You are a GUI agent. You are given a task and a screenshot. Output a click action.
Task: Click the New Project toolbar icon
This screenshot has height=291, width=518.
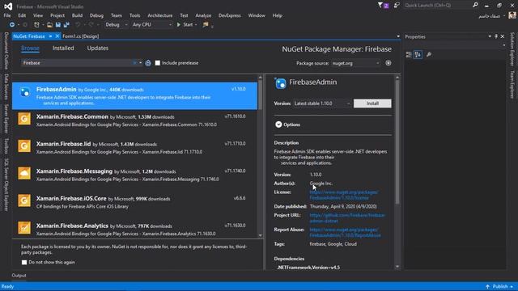pyautogui.click(x=36, y=25)
